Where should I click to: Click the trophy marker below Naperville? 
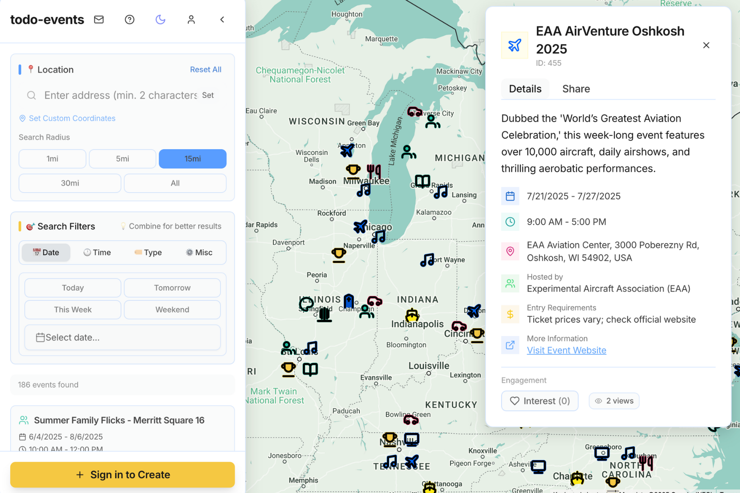point(339,255)
